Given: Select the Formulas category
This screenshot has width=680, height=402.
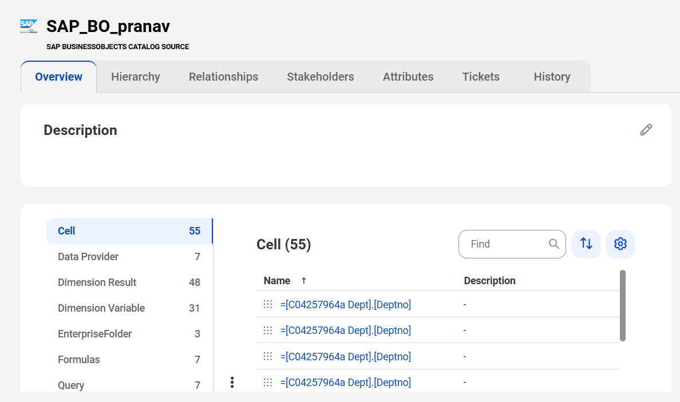Looking at the screenshot, I should pyautogui.click(x=129, y=360).
